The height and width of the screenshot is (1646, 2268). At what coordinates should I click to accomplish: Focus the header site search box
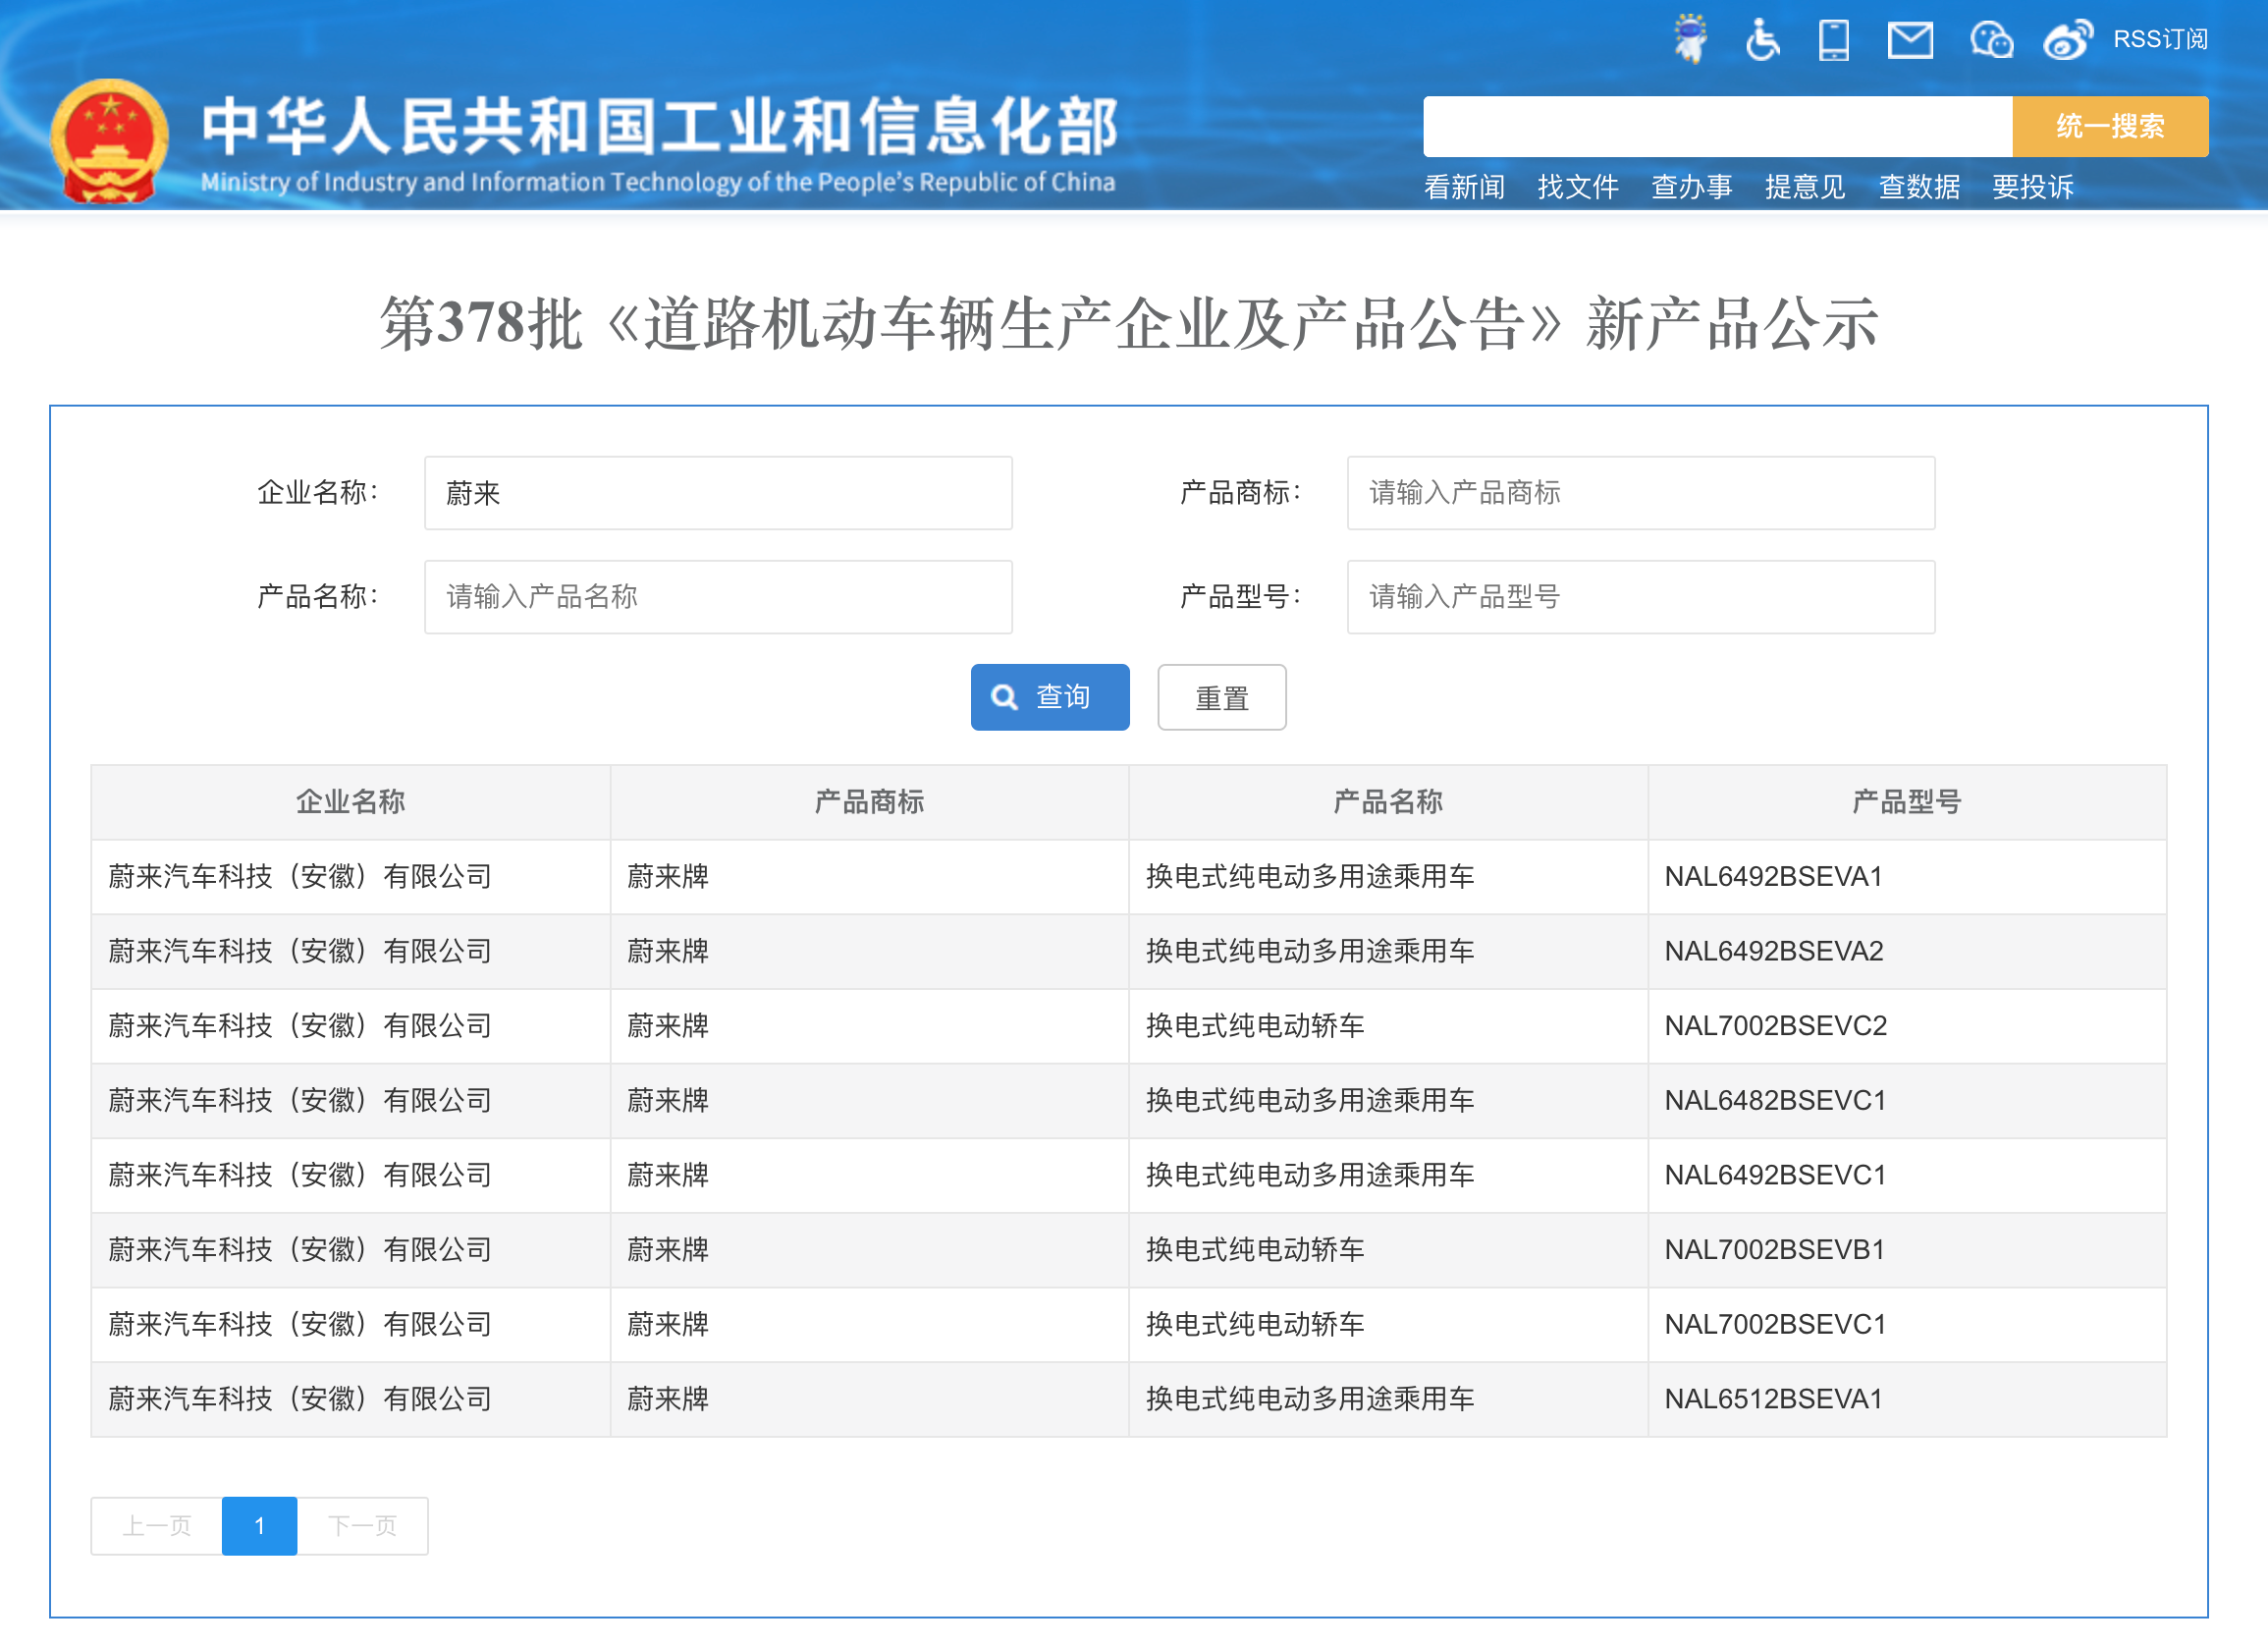pos(1716,127)
